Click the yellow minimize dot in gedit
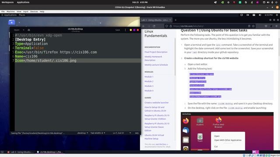Viewport: 280px width, 157px height. pos(131,30)
